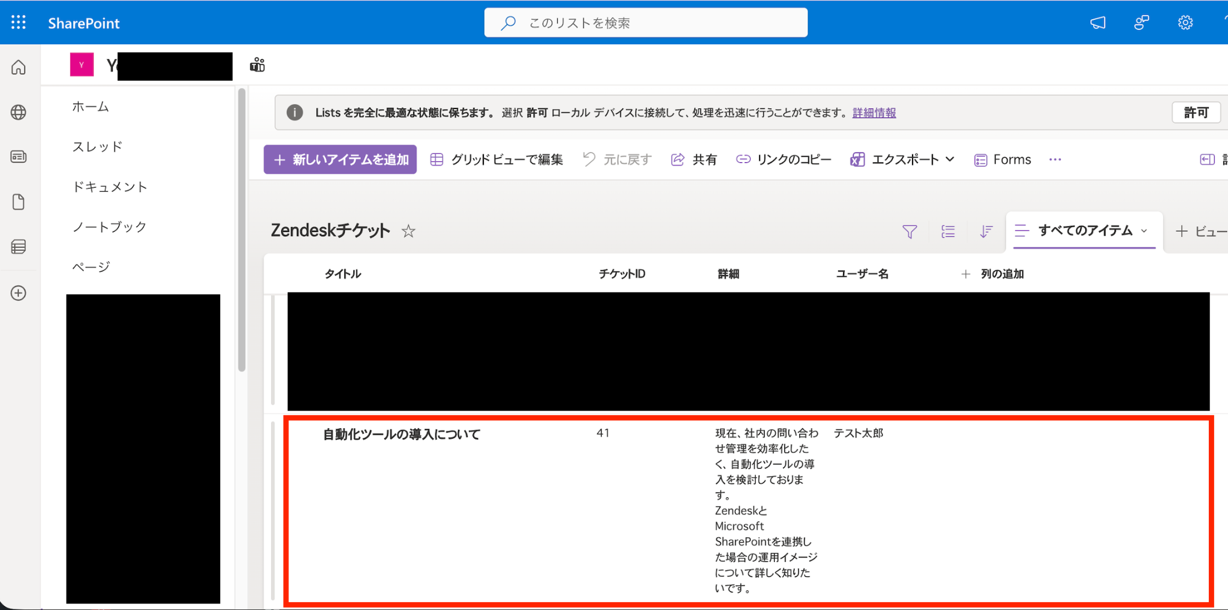Open the settings gear icon
This screenshot has width=1228, height=610.
pos(1185,23)
